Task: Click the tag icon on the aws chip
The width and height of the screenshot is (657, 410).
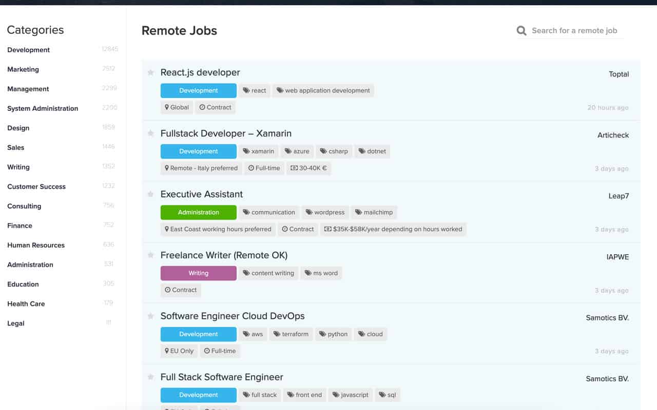Action: point(245,334)
